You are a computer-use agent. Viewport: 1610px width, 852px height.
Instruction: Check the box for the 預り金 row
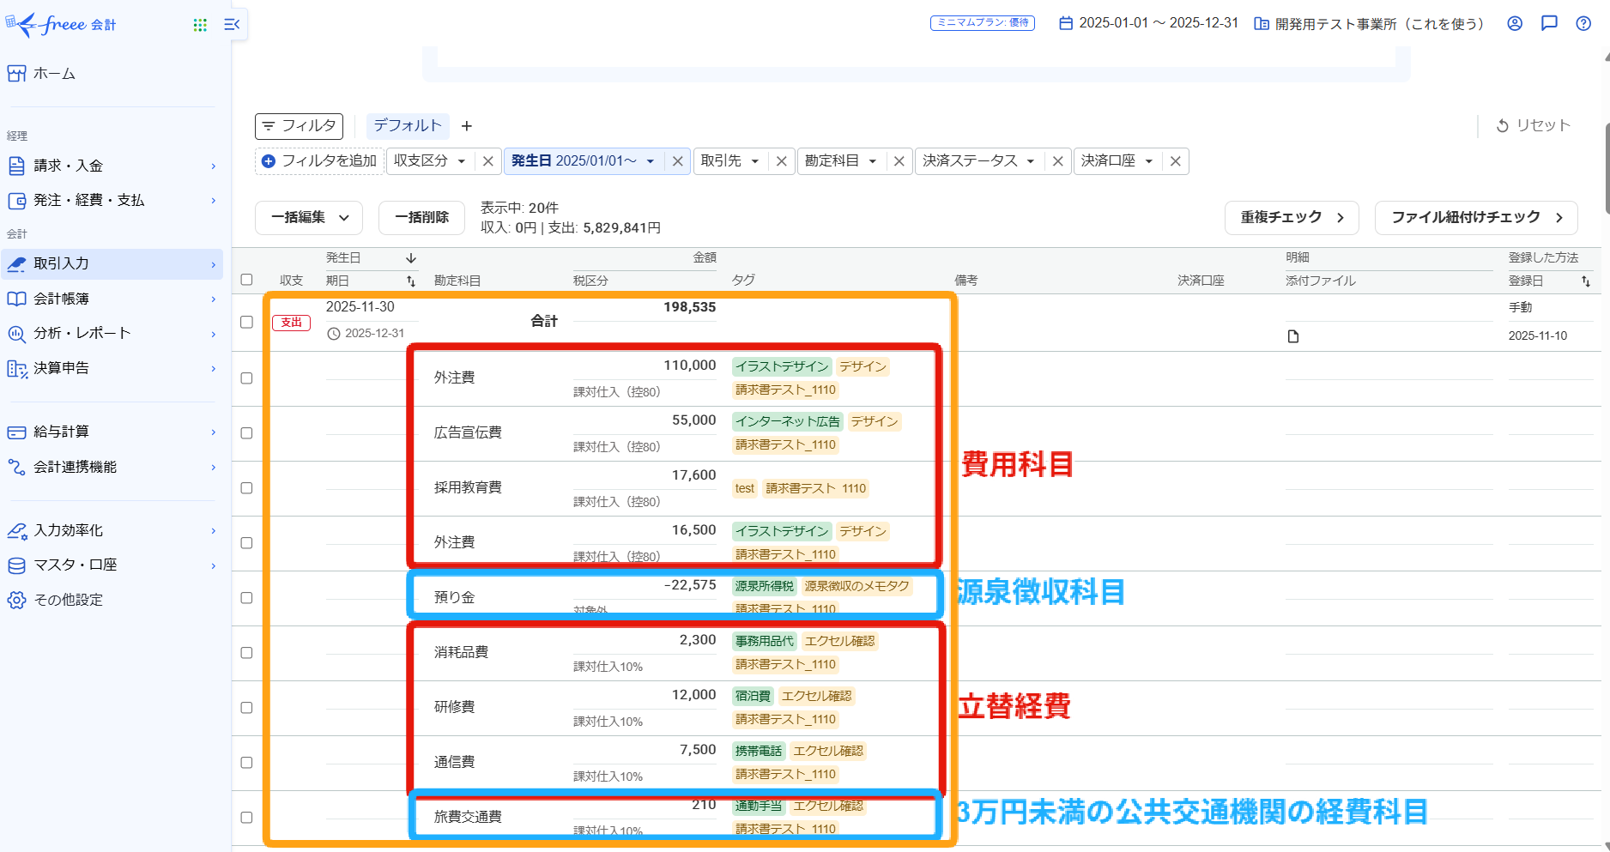point(247,598)
